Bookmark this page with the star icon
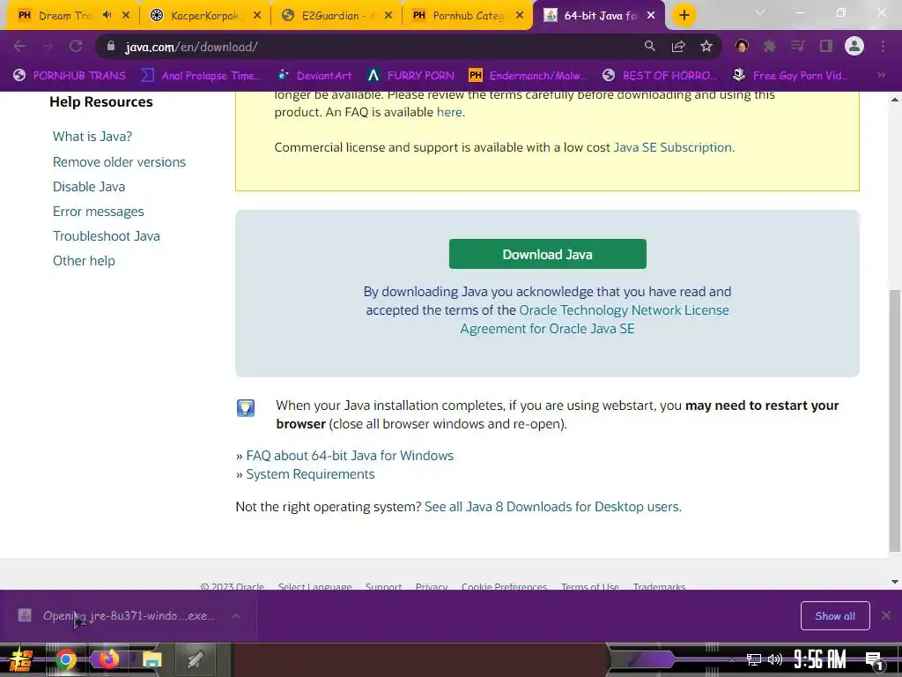The image size is (902, 677). pos(706,46)
